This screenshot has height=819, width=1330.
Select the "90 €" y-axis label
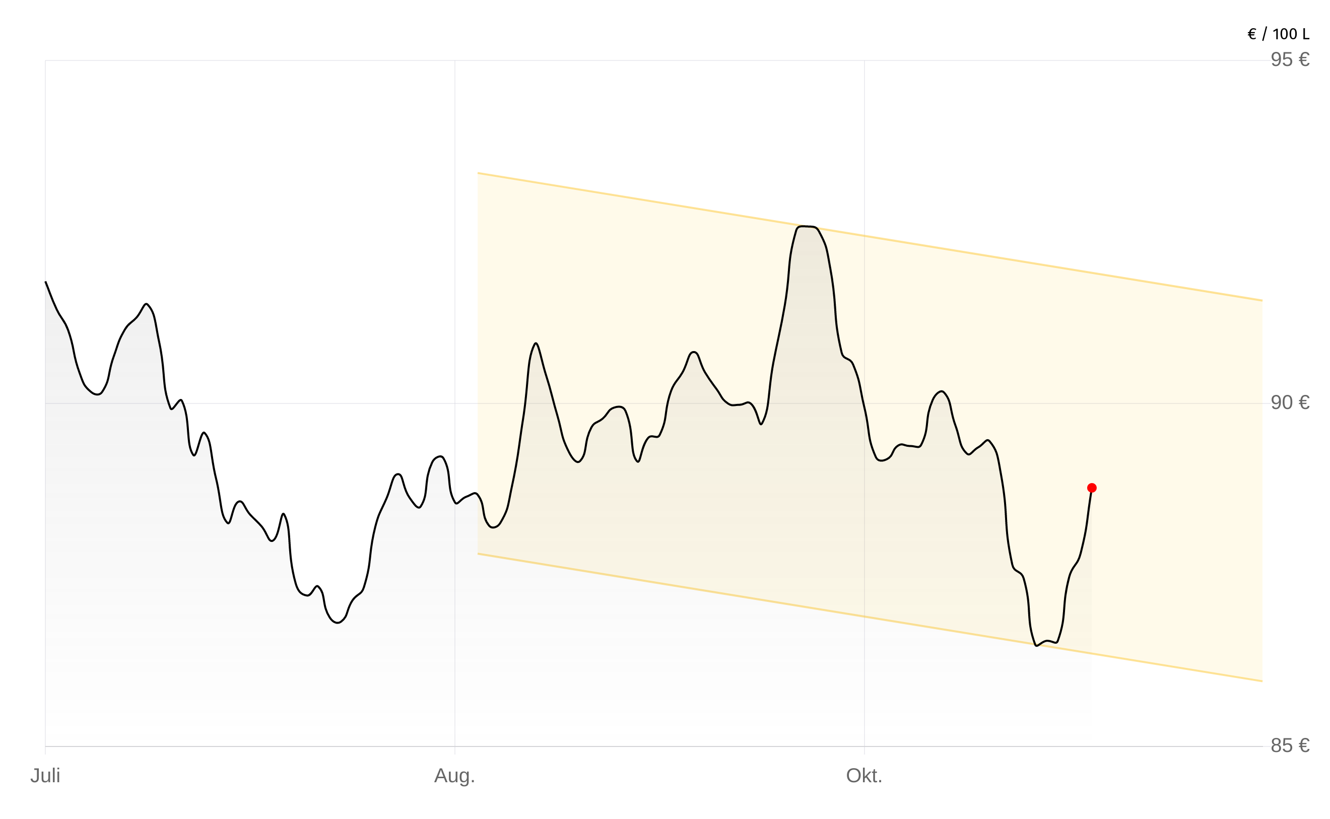[1290, 402]
